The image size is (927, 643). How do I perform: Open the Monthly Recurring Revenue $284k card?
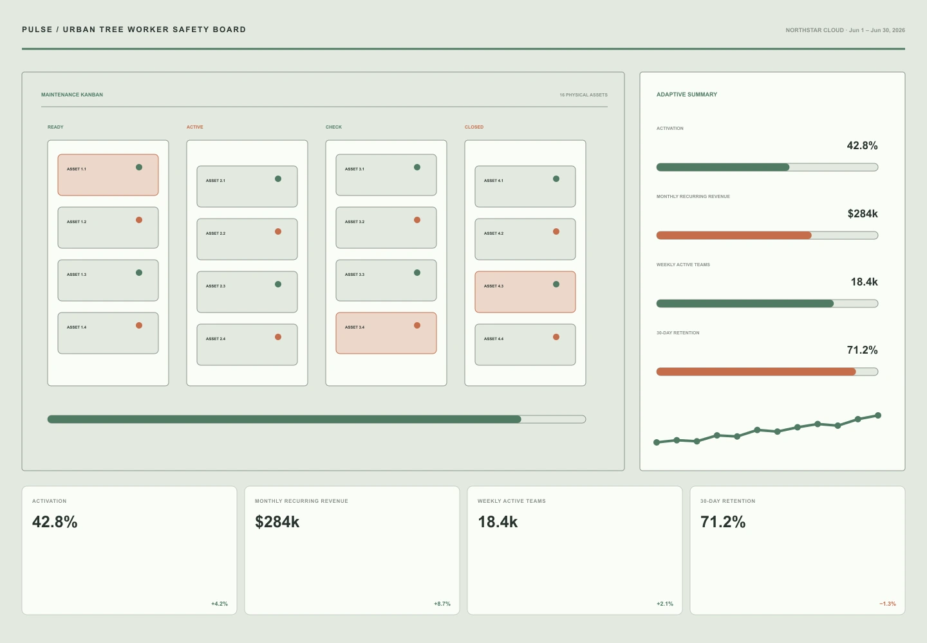tap(352, 550)
